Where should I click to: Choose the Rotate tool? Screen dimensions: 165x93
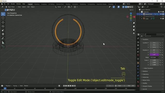(x=3, y=26)
